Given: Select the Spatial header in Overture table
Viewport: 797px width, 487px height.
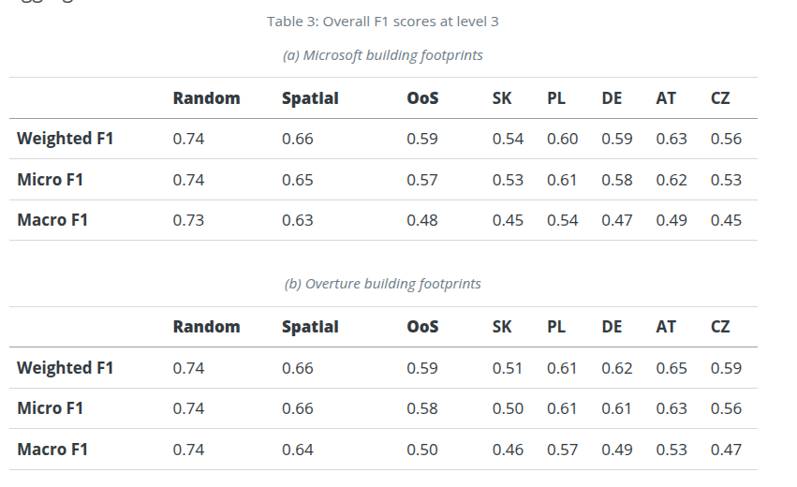Looking at the screenshot, I should [310, 327].
